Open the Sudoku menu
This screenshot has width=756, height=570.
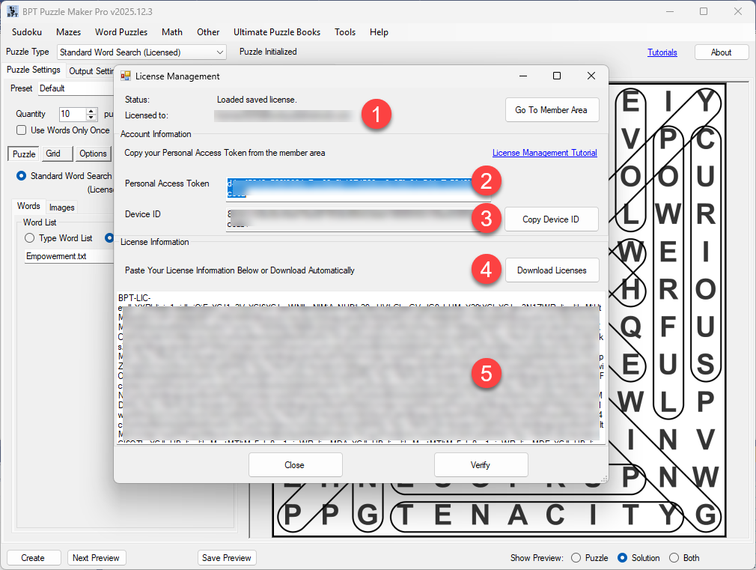[26, 32]
